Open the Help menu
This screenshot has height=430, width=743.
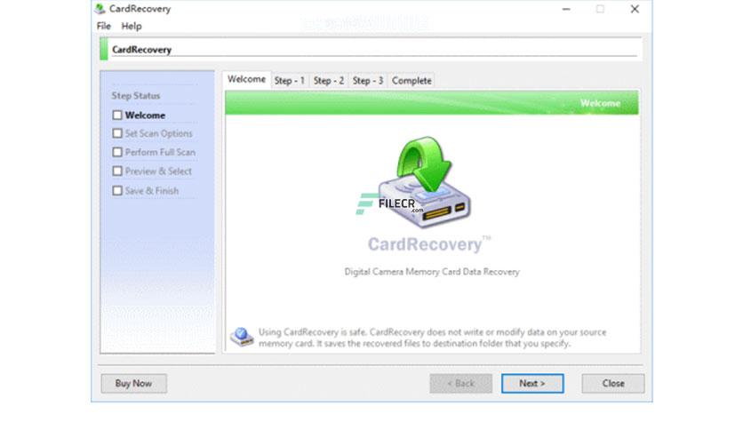click(x=132, y=26)
